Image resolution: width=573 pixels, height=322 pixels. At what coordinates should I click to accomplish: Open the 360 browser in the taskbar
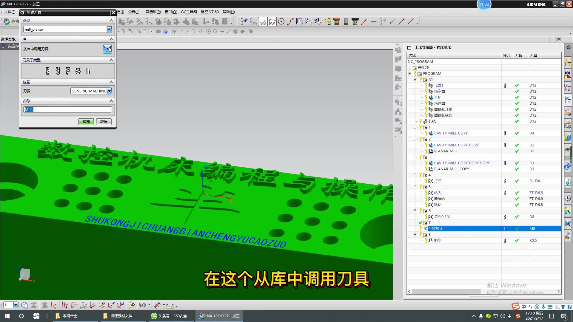(x=171, y=316)
